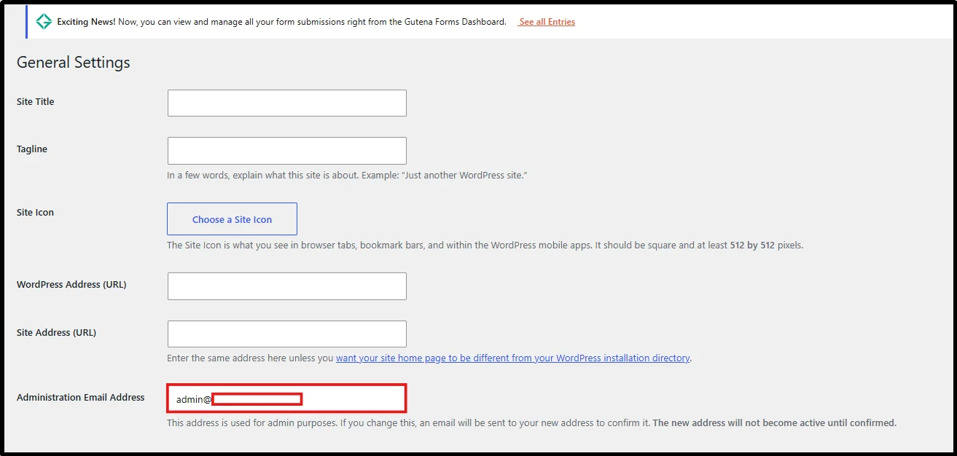957x456 pixels.
Task: Focus the Site Title input field
Action: click(287, 103)
